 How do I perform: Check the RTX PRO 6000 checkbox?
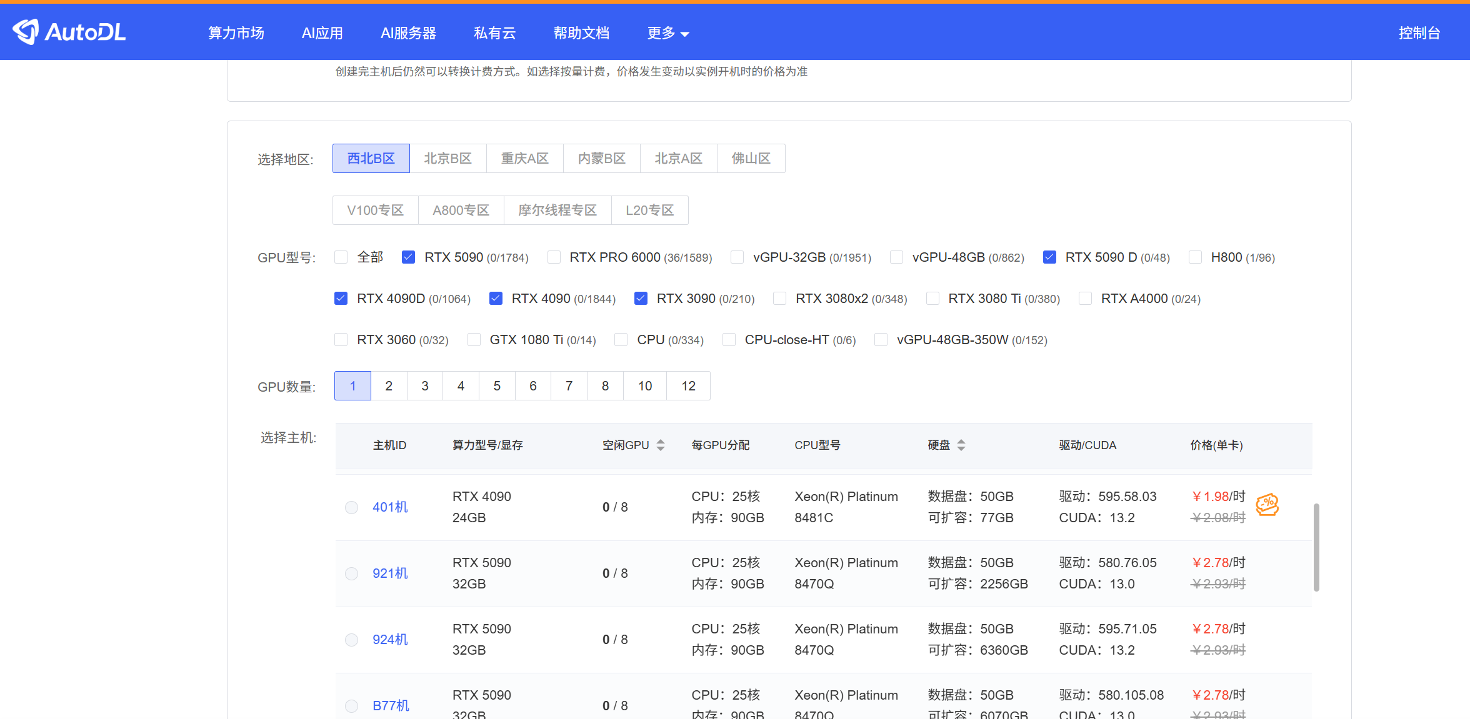554,257
